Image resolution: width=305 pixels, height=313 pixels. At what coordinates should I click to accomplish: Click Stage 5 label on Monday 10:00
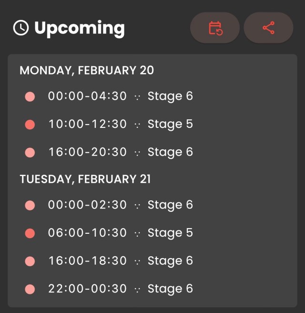pos(170,124)
